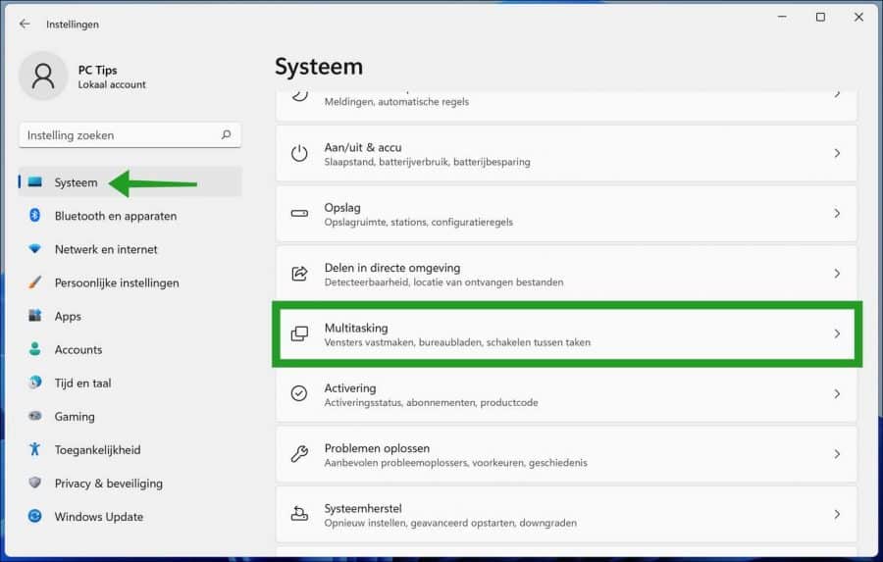
Task: Open the Opslag settings card
Action: [566, 214]
